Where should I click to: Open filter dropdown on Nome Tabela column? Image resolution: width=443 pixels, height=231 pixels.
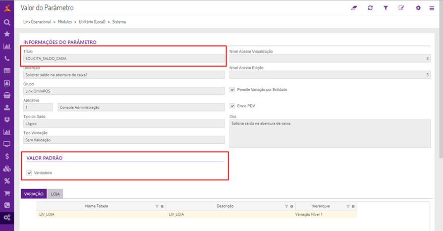click(x=157, y=206)
